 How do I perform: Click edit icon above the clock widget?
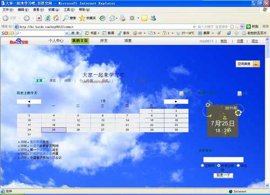[240, 93]
